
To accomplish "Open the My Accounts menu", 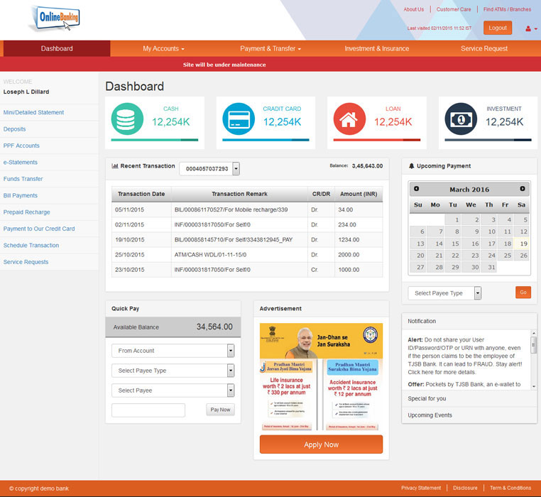I will 163,48.
